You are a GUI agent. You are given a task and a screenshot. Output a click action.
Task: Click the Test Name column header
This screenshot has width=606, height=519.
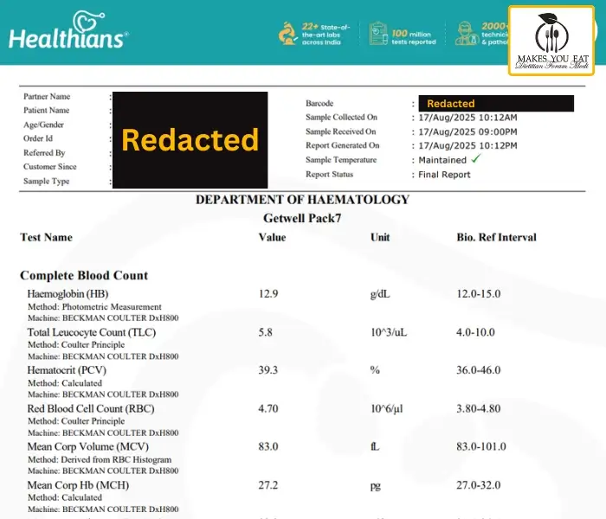pyautogui.click(x=46, y=237)
